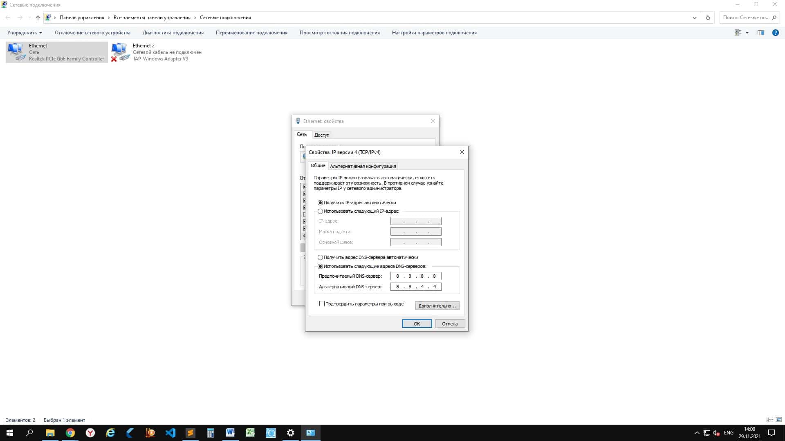This screenshot has height=441, width=785.
Task: Click the preferred DNS server field
Action: click(415, 276)
